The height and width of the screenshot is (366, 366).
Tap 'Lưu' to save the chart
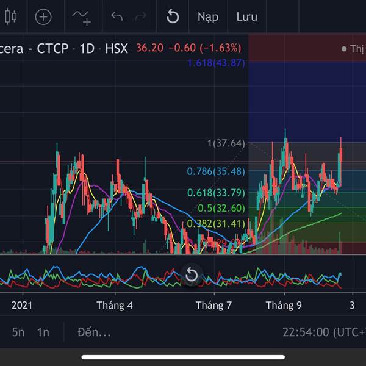(246, 17)
